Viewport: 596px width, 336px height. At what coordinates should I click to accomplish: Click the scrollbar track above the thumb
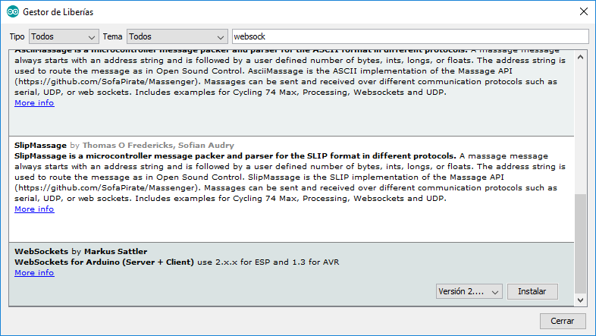point(580,129)
